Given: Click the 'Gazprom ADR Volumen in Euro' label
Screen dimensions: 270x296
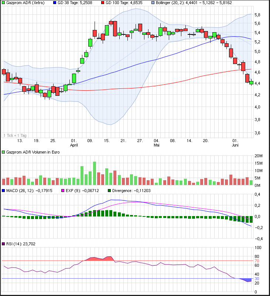Looking at the screenshot, I should pyautogui.click(x=33, y=152).
